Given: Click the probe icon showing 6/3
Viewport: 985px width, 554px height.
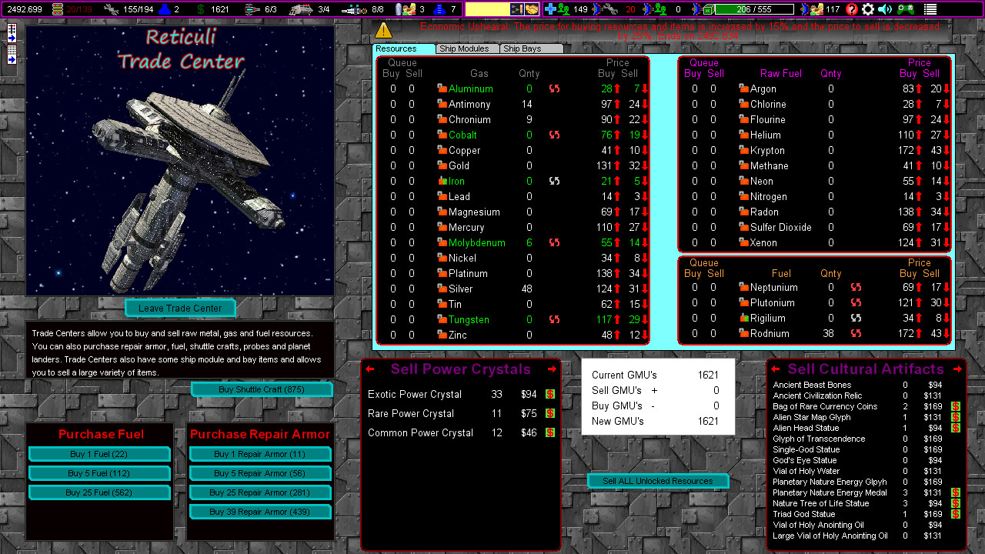Looking at the screenshot, I should point(252,10).
